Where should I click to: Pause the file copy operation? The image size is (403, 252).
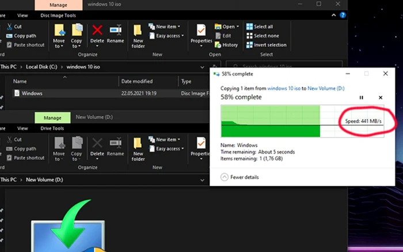click(362, 98)
